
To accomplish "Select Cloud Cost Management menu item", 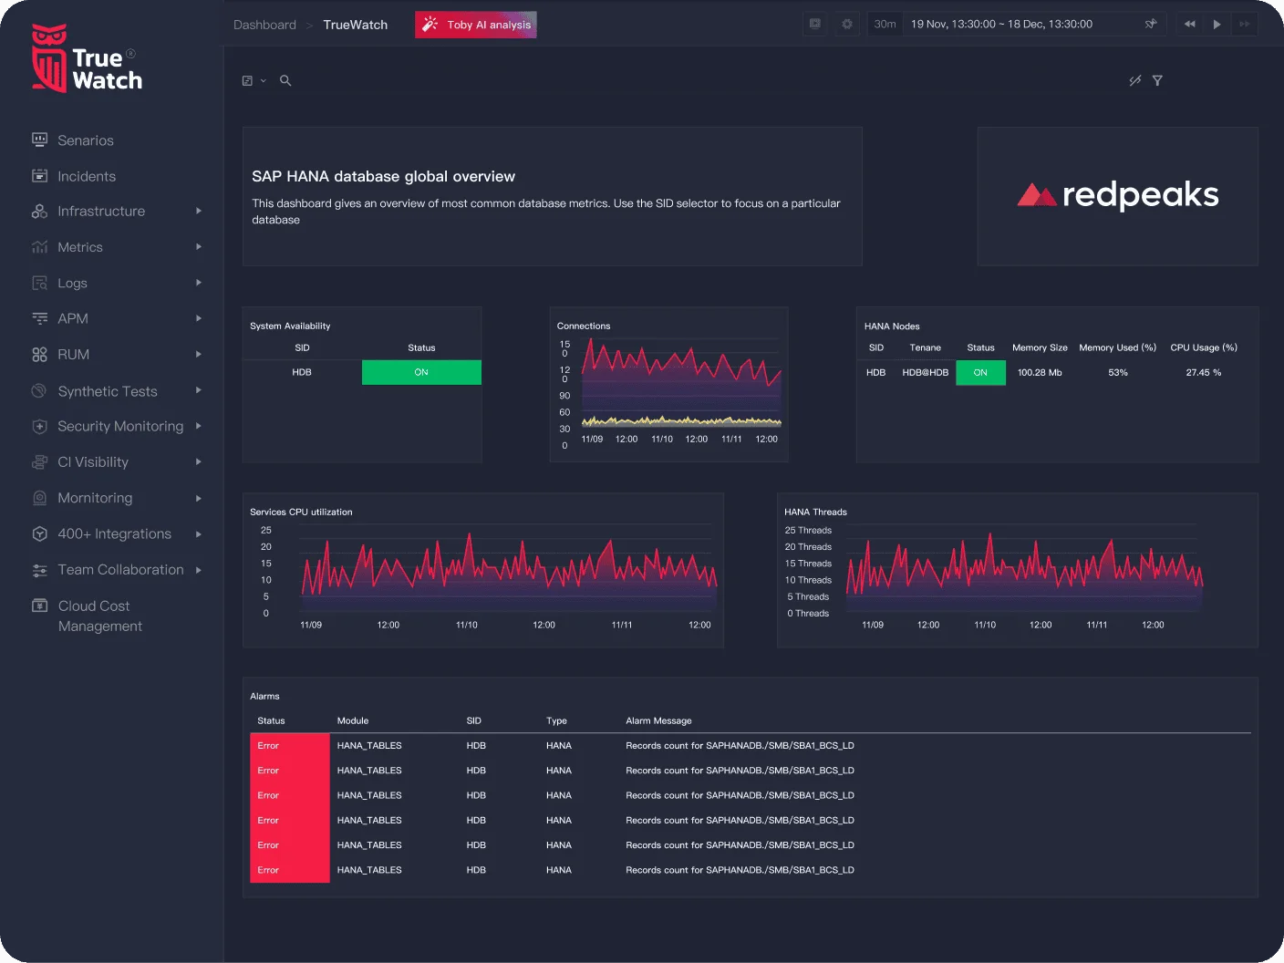I will pos(99,616).
